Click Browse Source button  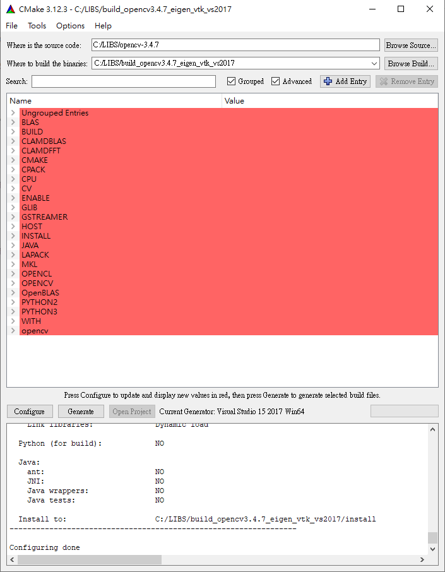(x=411, y=45)
